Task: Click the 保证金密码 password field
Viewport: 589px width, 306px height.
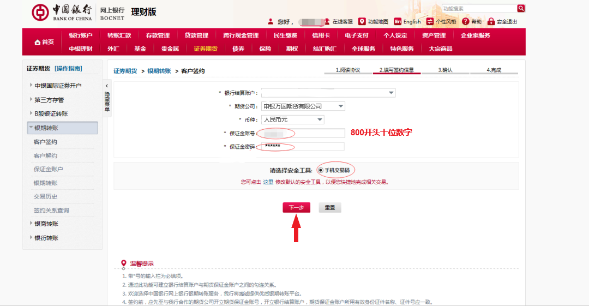Action: [303, 146]
